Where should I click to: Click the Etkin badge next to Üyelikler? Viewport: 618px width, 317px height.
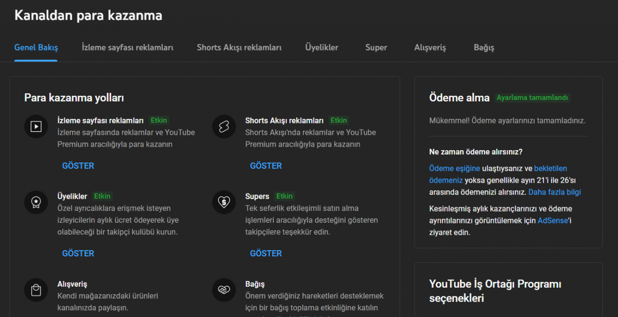point(102,196)
